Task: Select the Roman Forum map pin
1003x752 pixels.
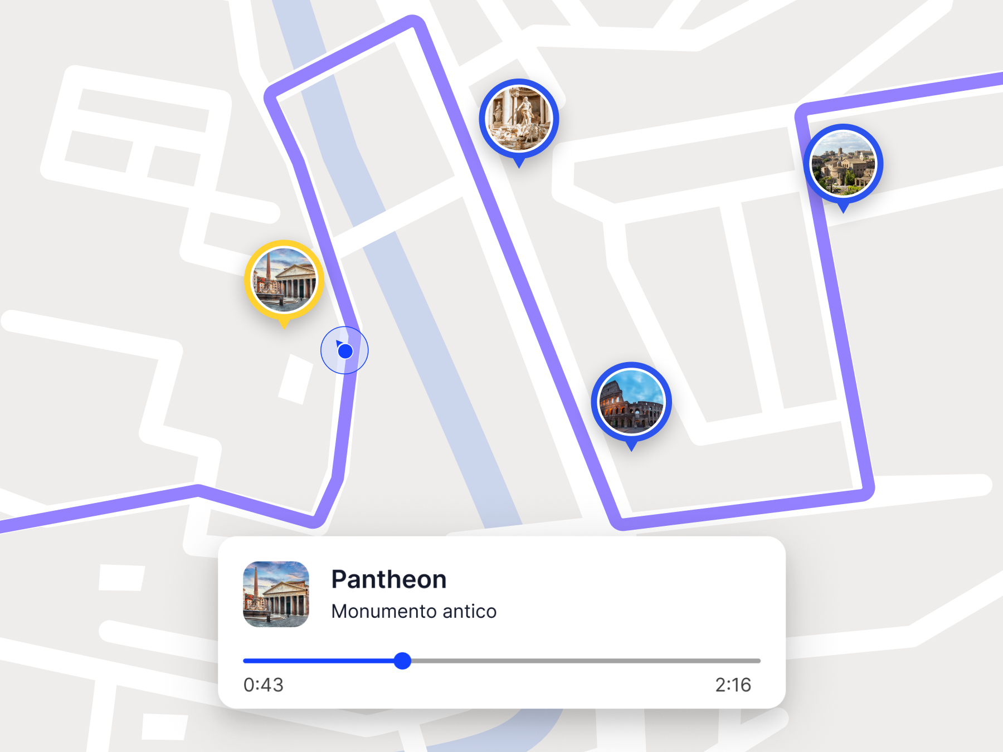Action: click(843, 164)
